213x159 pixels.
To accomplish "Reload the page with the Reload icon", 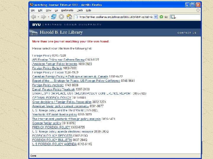I will (54, 17).
